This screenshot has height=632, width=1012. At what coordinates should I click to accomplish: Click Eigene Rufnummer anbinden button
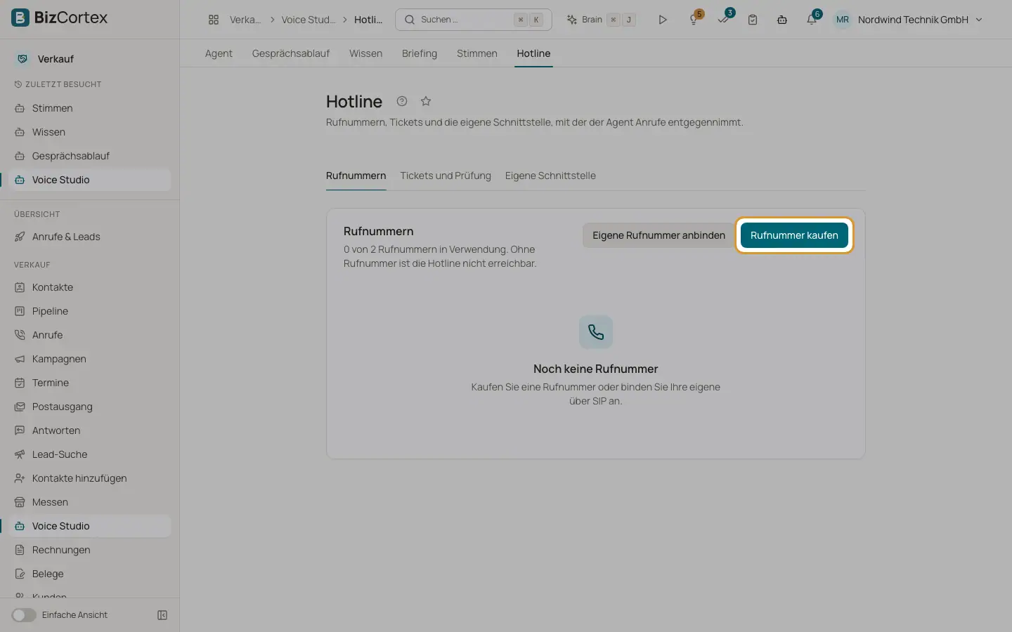click(659, 235)
